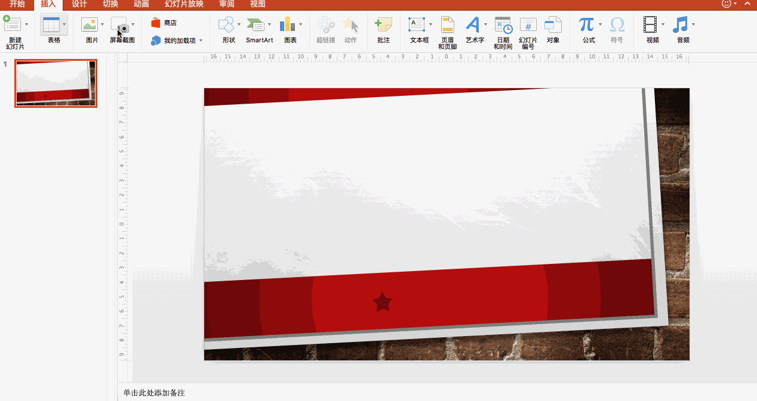Click the Chart (图表) icon
Viewport: 757px width, 401px height.
[288, 24]
